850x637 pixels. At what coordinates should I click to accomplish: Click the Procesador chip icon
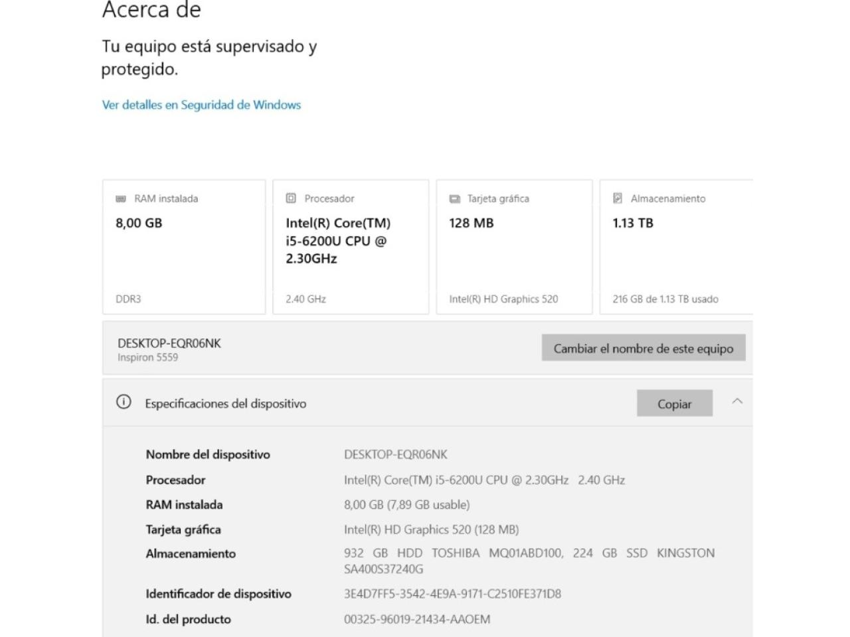[x=291, y=198]
